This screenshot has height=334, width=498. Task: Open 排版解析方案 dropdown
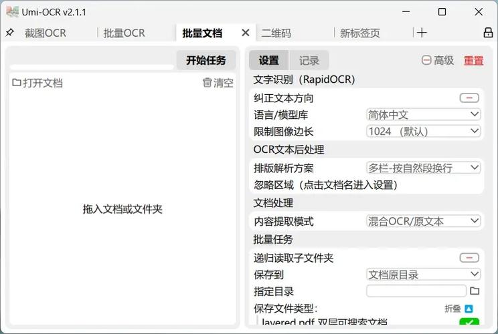[x=423, y=168]
